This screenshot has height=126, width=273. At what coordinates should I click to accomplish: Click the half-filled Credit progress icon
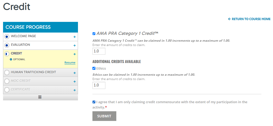coord(7,54)
